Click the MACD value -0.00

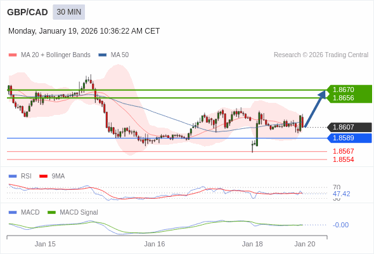click(x=340, y=225)
